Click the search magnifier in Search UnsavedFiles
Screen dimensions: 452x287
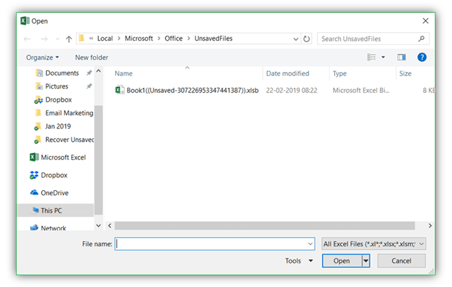(x=421, y=38)
